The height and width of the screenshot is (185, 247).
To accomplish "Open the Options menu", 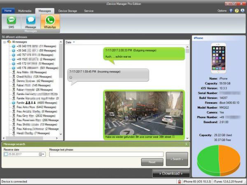I will coord(222,11).
